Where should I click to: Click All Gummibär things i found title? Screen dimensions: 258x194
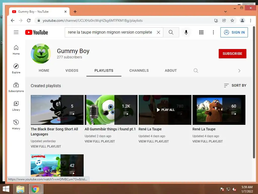pos(110,129)
